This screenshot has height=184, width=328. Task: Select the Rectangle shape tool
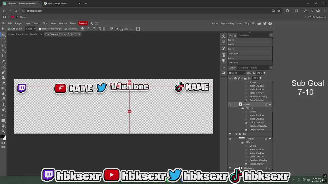point(3,120)
